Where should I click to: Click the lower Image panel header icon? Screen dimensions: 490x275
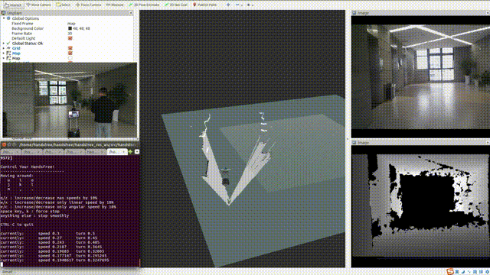point(354,143)
